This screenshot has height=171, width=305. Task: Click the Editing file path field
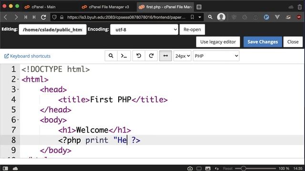pyautogui.click(x=52, y=29)
